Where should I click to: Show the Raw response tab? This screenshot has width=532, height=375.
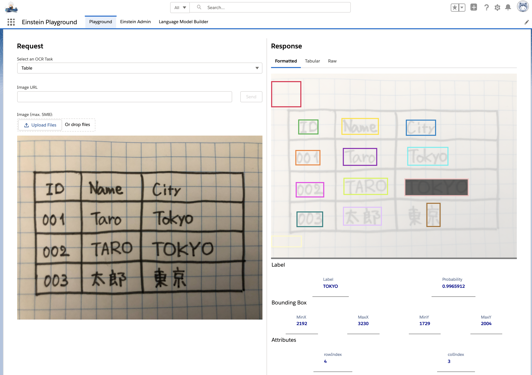(x=332, y=61)
